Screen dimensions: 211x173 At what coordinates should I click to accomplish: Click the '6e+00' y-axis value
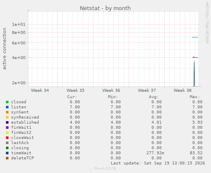coord(19,43)
